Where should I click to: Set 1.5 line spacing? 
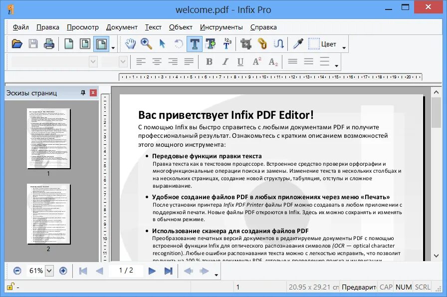[x=308, y=61]
